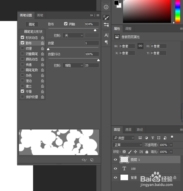Open the Paragraph panel icon
The height and width of the screenshot is (191, 183).
(x=106, y=42)
